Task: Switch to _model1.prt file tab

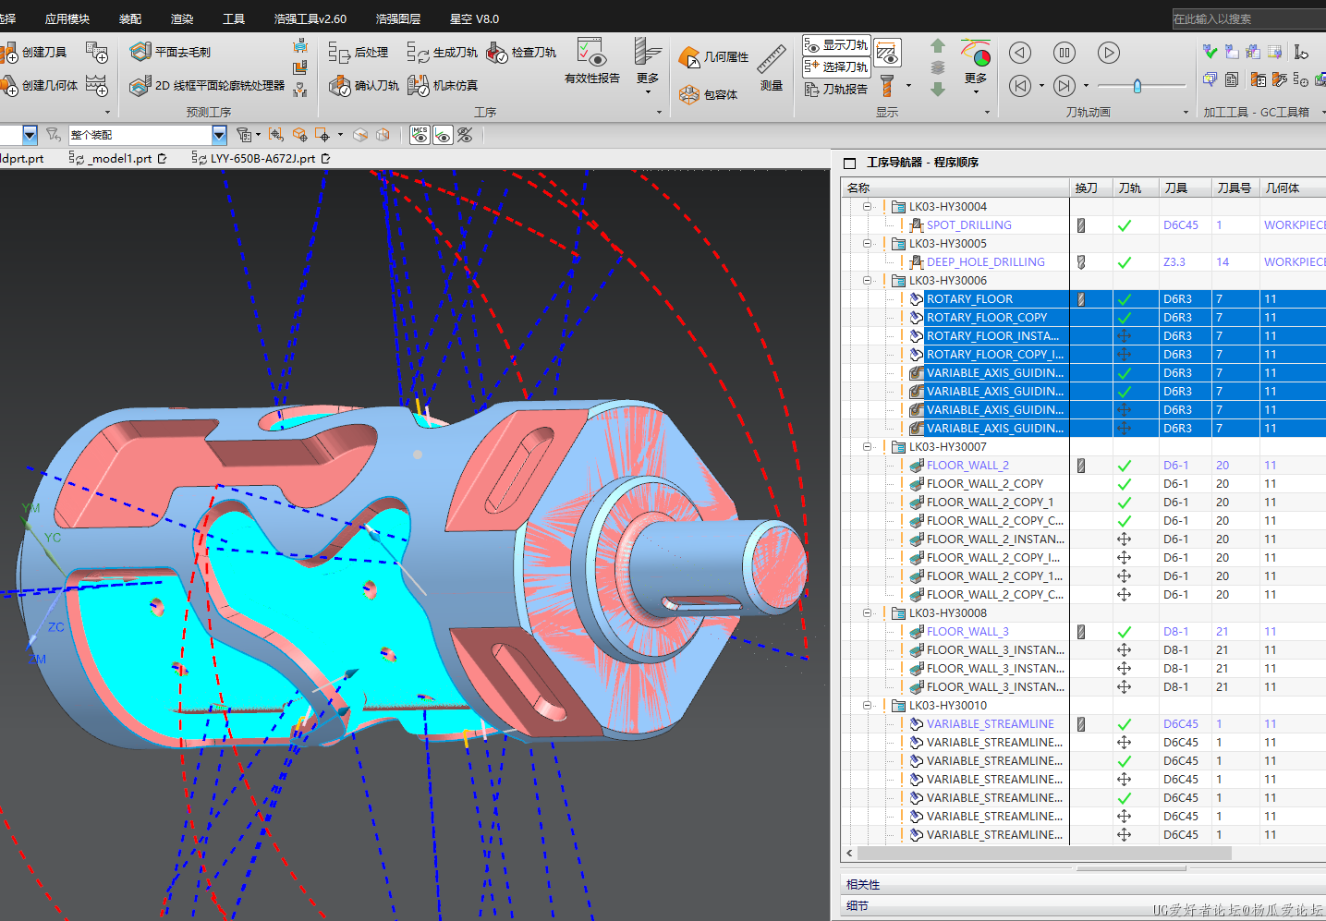Action: tap(117, 159)
